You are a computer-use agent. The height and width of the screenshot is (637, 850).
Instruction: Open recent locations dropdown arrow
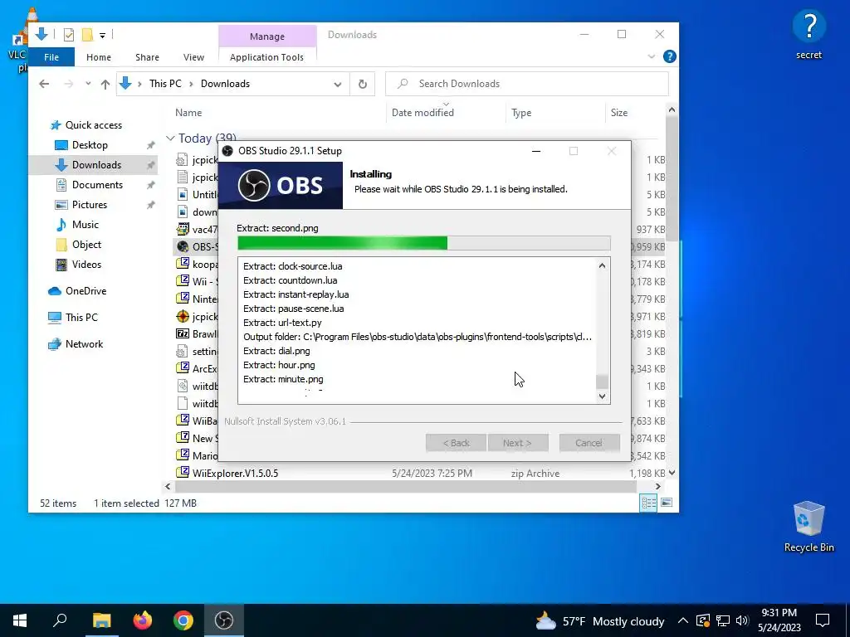pyautogui.click(x=88, y=84)
